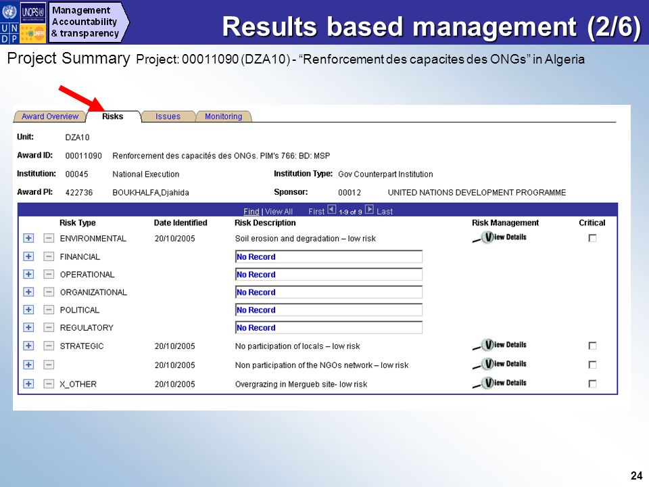The width and height of the screenshot is (649, 487).
Task: Jump to Last risk record
Action: [x=385, y=212]
